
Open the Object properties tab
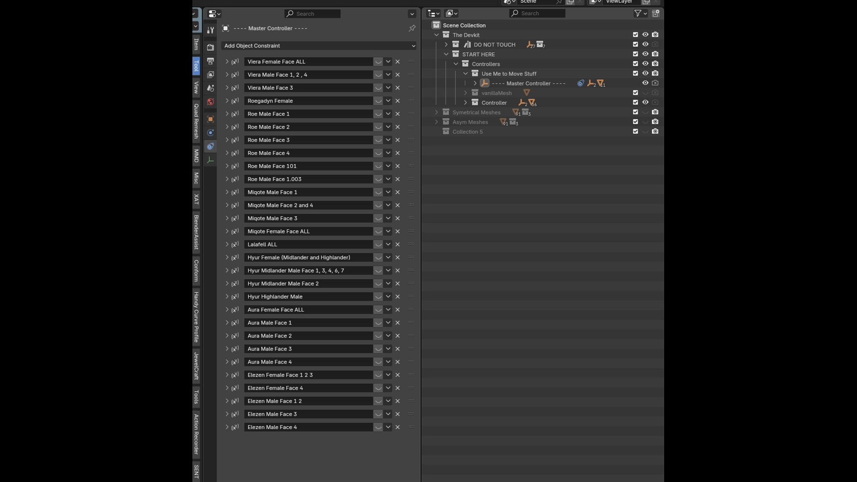click(210, 119)
